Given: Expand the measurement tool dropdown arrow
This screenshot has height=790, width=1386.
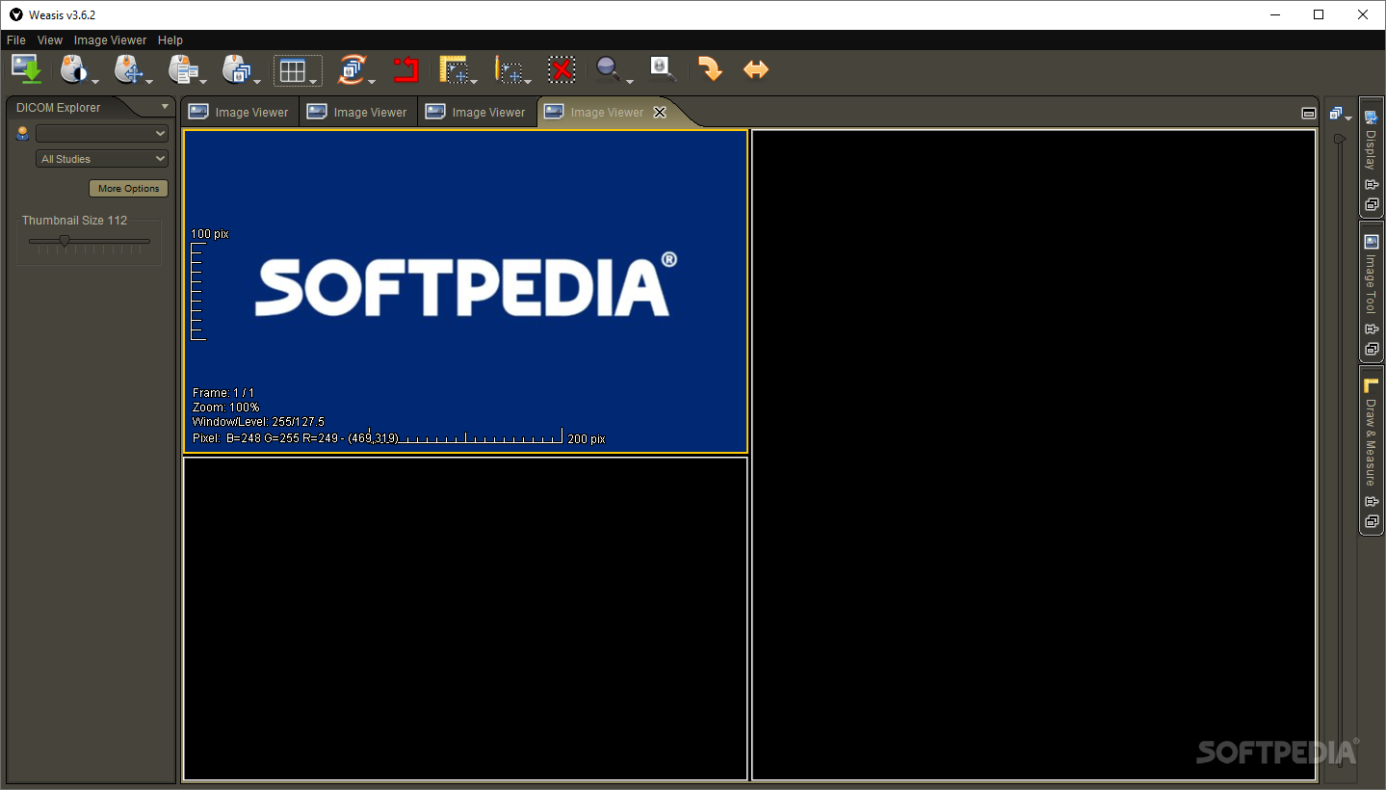Looking at the screenshot, I should pyautogui.click(x=475, y=81).
